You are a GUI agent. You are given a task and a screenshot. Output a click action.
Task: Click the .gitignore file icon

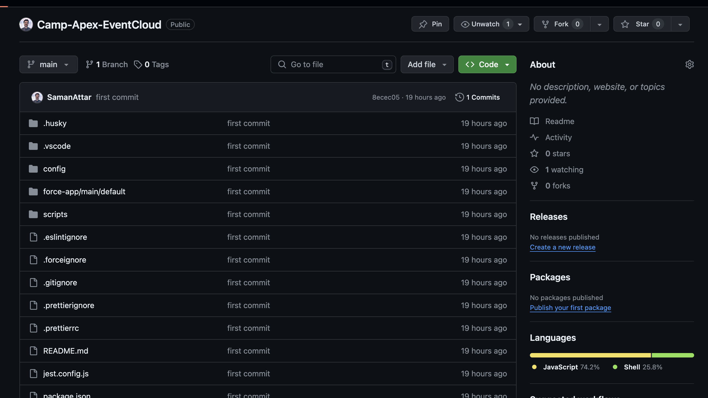coord(34,283)
